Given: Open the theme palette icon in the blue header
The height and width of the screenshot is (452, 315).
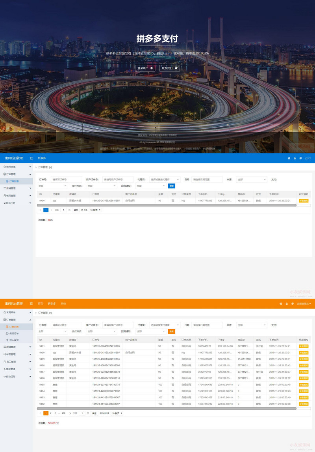Looking at the screenshot, I should click(301, 158).
